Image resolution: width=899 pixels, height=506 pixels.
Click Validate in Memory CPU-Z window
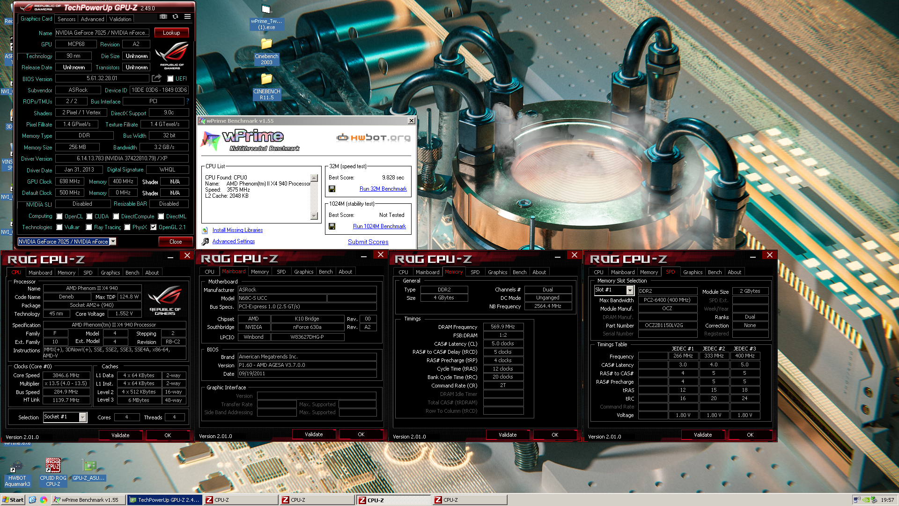point(508,435)
